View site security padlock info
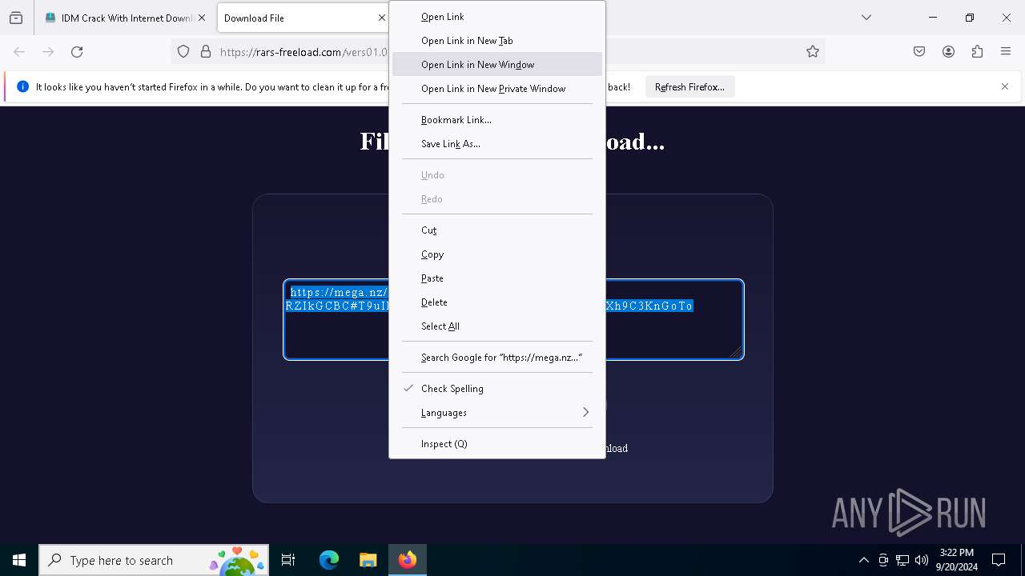 click(x=206, y=52)
